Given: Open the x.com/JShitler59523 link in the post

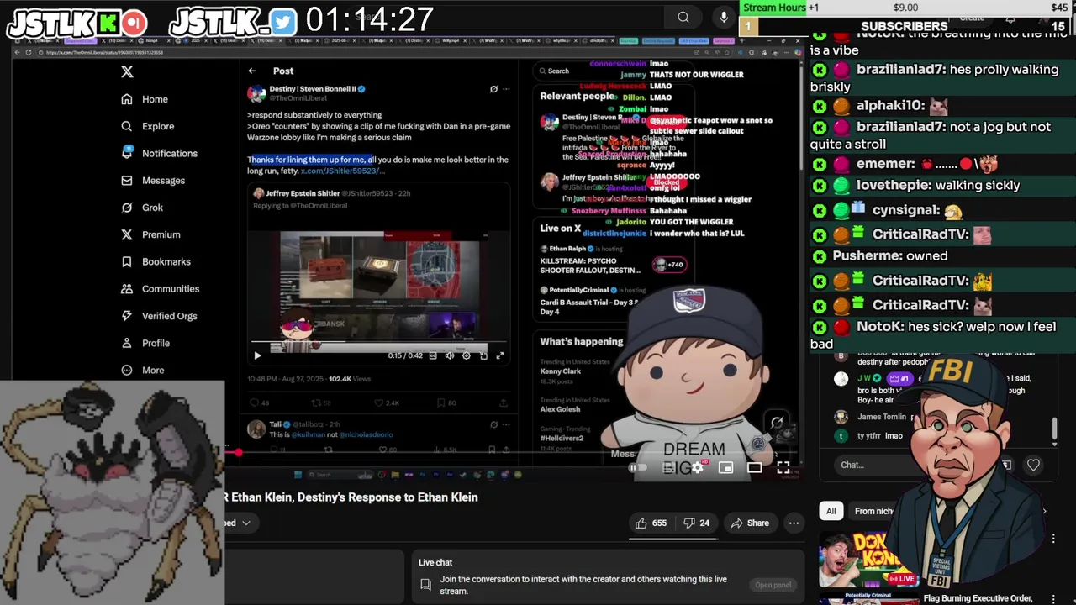Looking at the screenshot, I should tap(342, 171).
